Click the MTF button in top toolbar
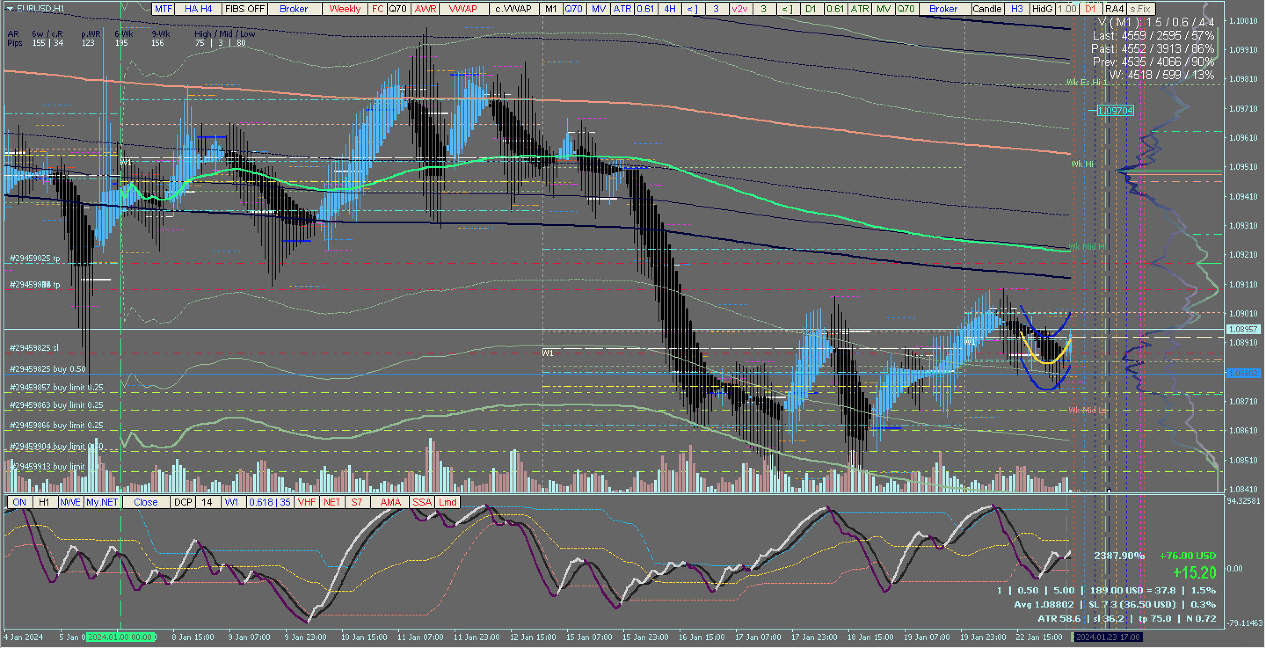1266x648 pixels. [163, 9]
